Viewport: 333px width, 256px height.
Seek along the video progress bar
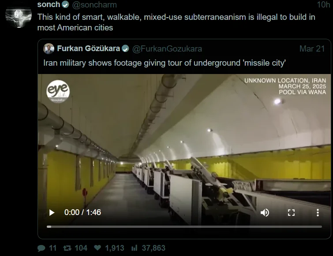[184, 227]
